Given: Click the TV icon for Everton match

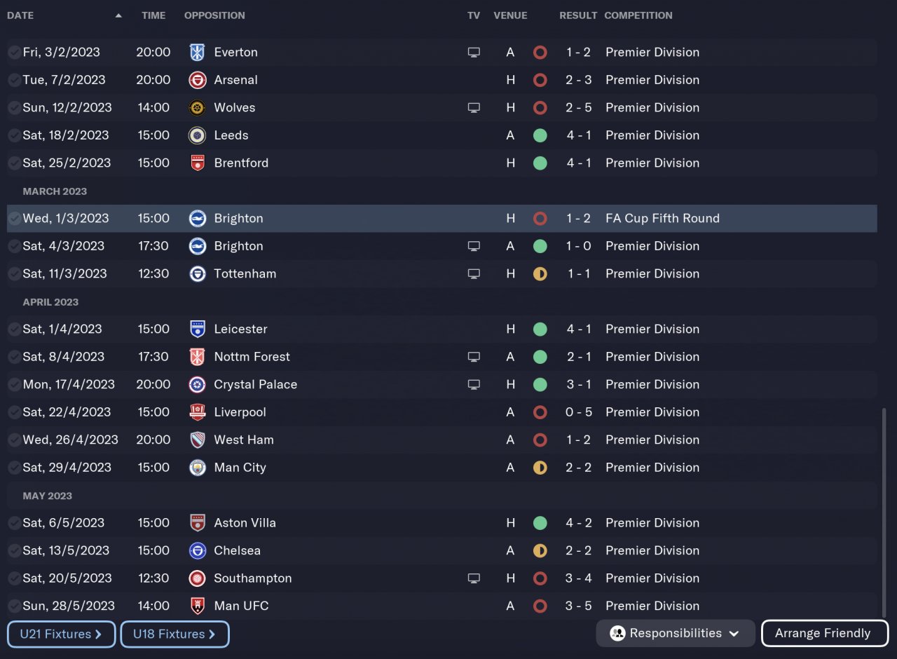Looking at the screenshot, I should pos(474,52).
